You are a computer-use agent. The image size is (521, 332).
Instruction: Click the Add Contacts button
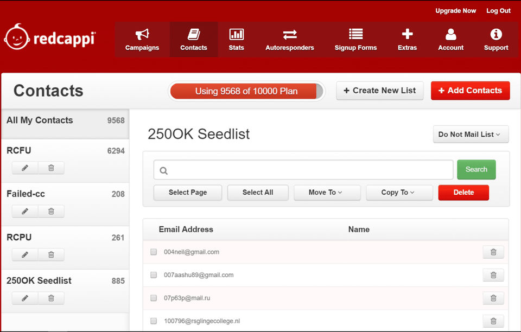point(470,91)
